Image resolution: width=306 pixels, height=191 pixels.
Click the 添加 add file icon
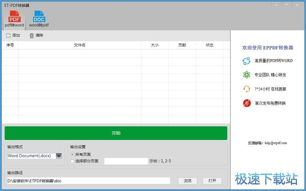click(9, 36)
